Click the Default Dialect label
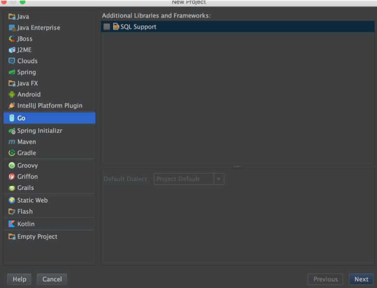 125,179
